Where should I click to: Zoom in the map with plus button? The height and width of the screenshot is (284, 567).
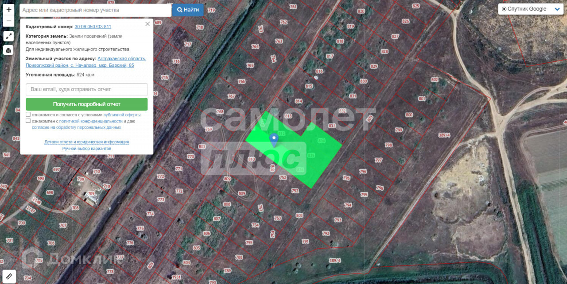[x=8, y=9]
